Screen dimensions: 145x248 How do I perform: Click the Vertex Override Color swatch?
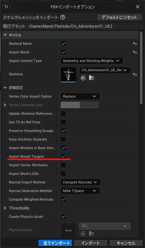pyautogui.click(x=80, y=105)
